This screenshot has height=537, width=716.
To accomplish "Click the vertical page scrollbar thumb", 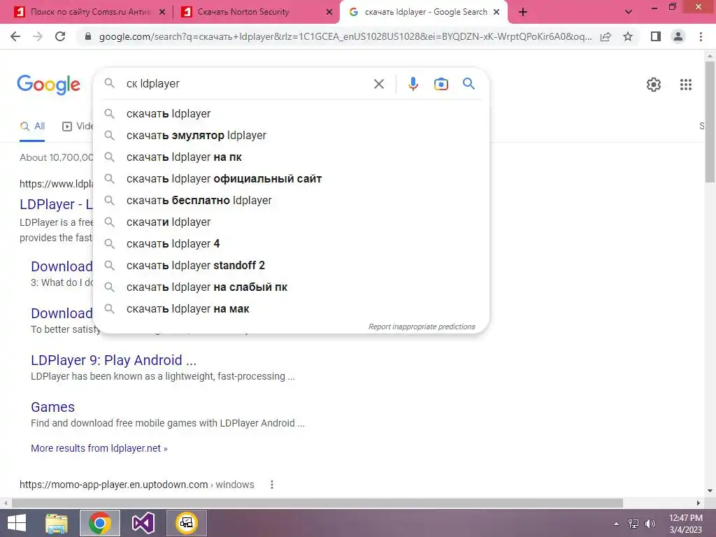I will tap(710, 122).
